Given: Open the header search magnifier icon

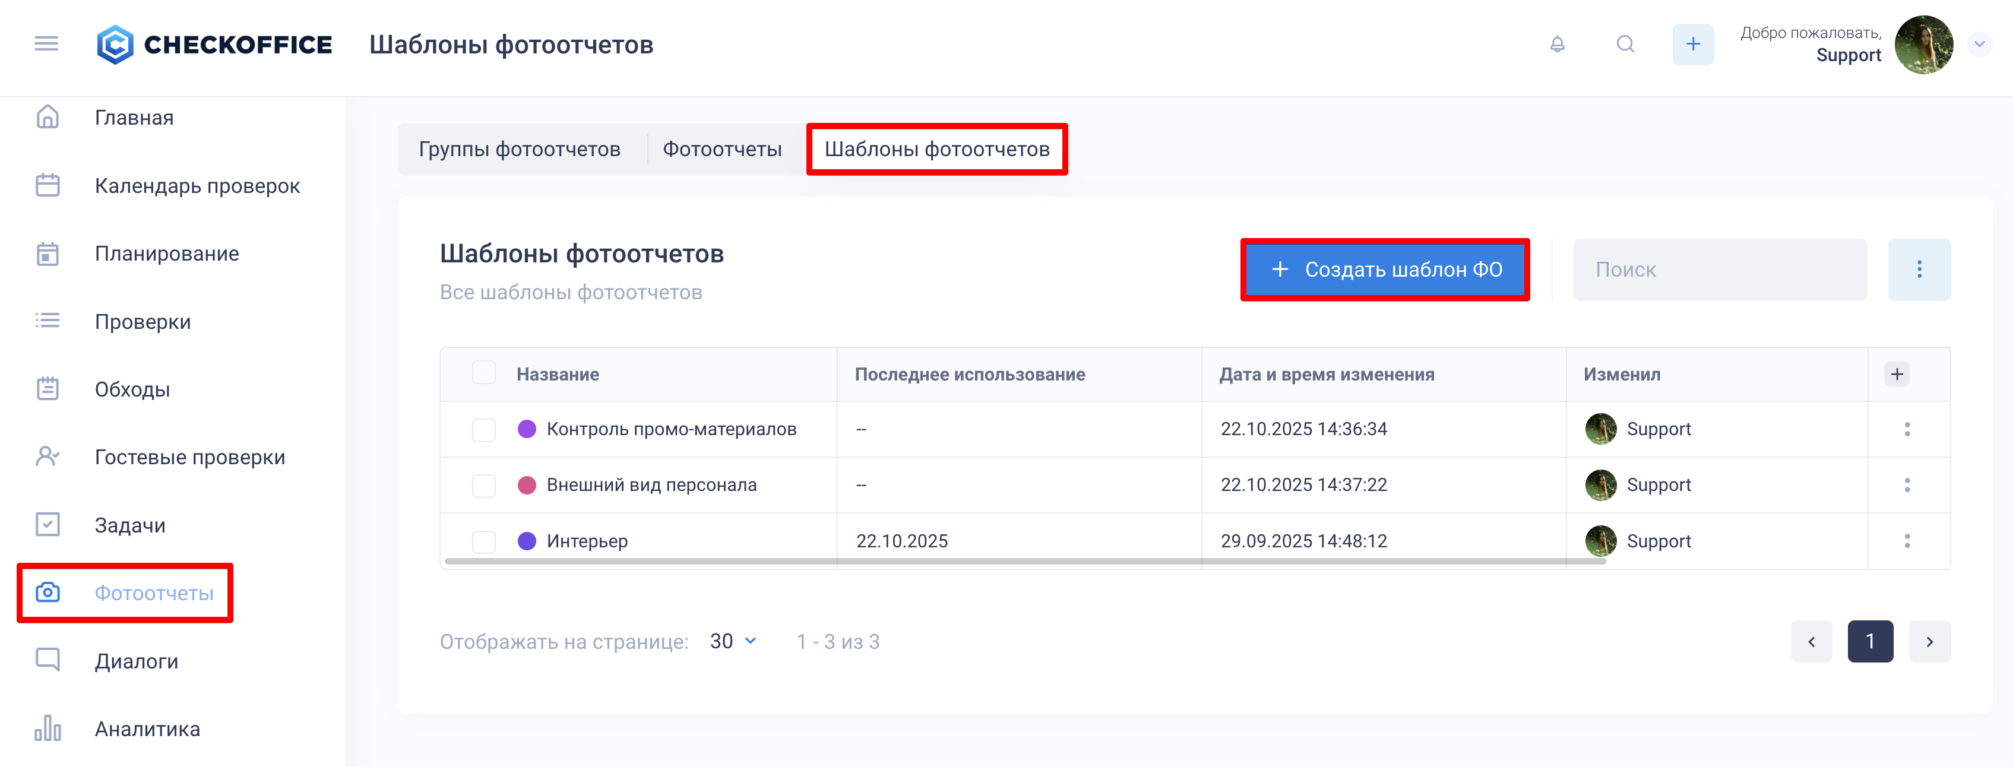Looking at the screenshot, I should [x=1625, y=45].
